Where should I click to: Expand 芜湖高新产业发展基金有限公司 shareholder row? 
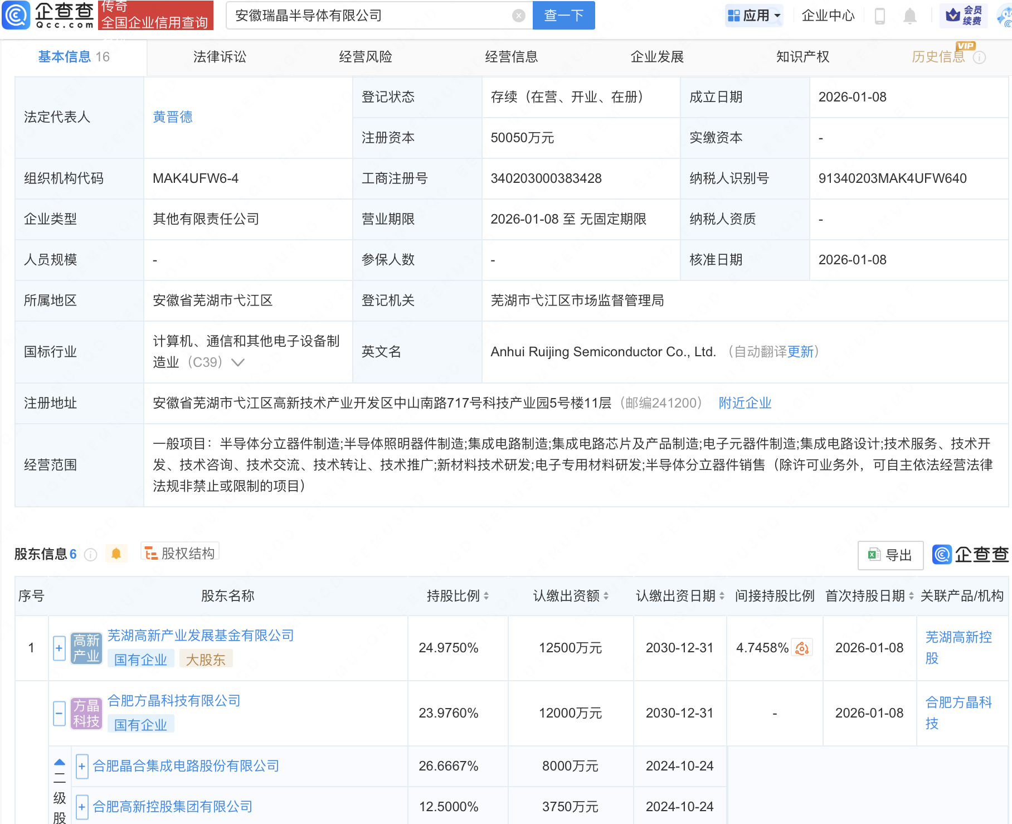59,648
